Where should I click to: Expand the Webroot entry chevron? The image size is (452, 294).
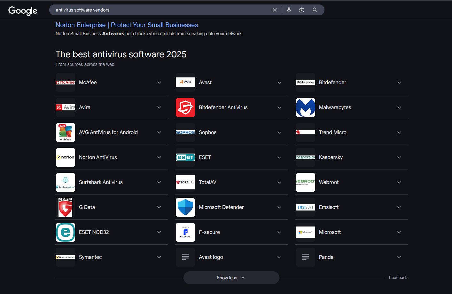tap(399, 182)
